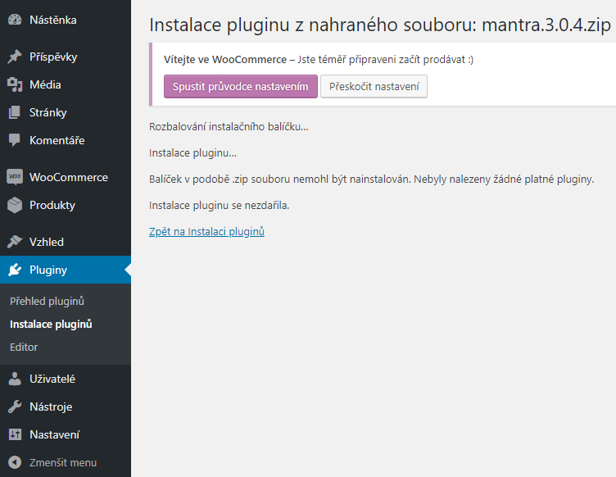Click the Příspěvky pushpin icon
The width and height of the screenshot is (616, 477).
pyautogui.click(x=15, y=57)
